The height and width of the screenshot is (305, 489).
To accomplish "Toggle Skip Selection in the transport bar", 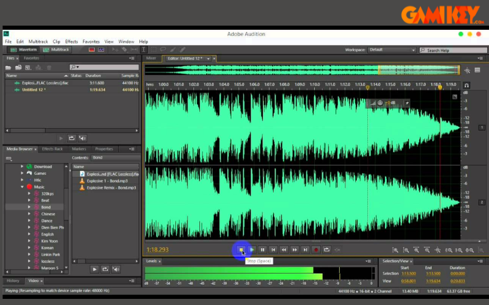I will (337, 249).
